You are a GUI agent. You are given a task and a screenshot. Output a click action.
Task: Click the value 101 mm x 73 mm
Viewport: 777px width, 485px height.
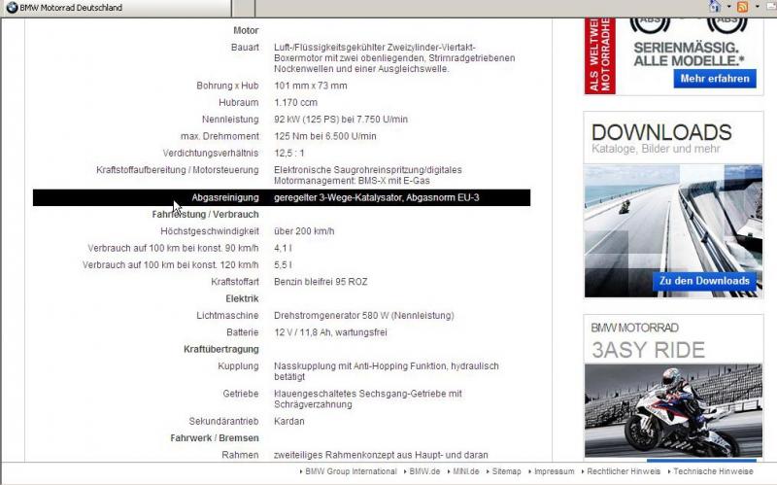(311, 86)
